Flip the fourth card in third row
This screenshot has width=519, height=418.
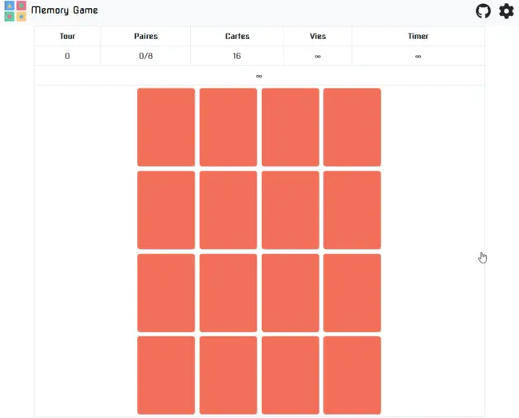coord(352,293)
